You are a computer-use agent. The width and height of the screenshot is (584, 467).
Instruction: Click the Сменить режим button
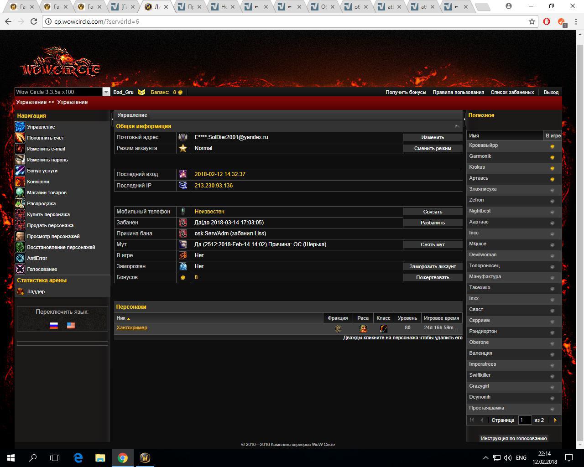[432, 148]
